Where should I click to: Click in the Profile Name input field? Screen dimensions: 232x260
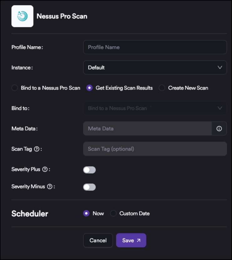(x=155, y=47)
